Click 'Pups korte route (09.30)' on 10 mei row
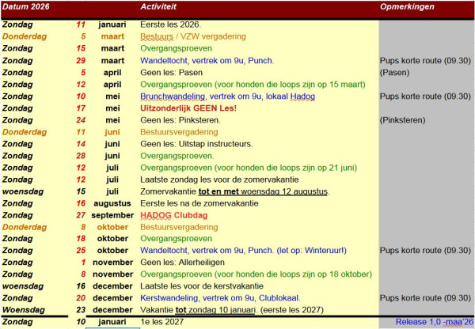The width and height of the screenshot is (475, 329). [425, 96]
